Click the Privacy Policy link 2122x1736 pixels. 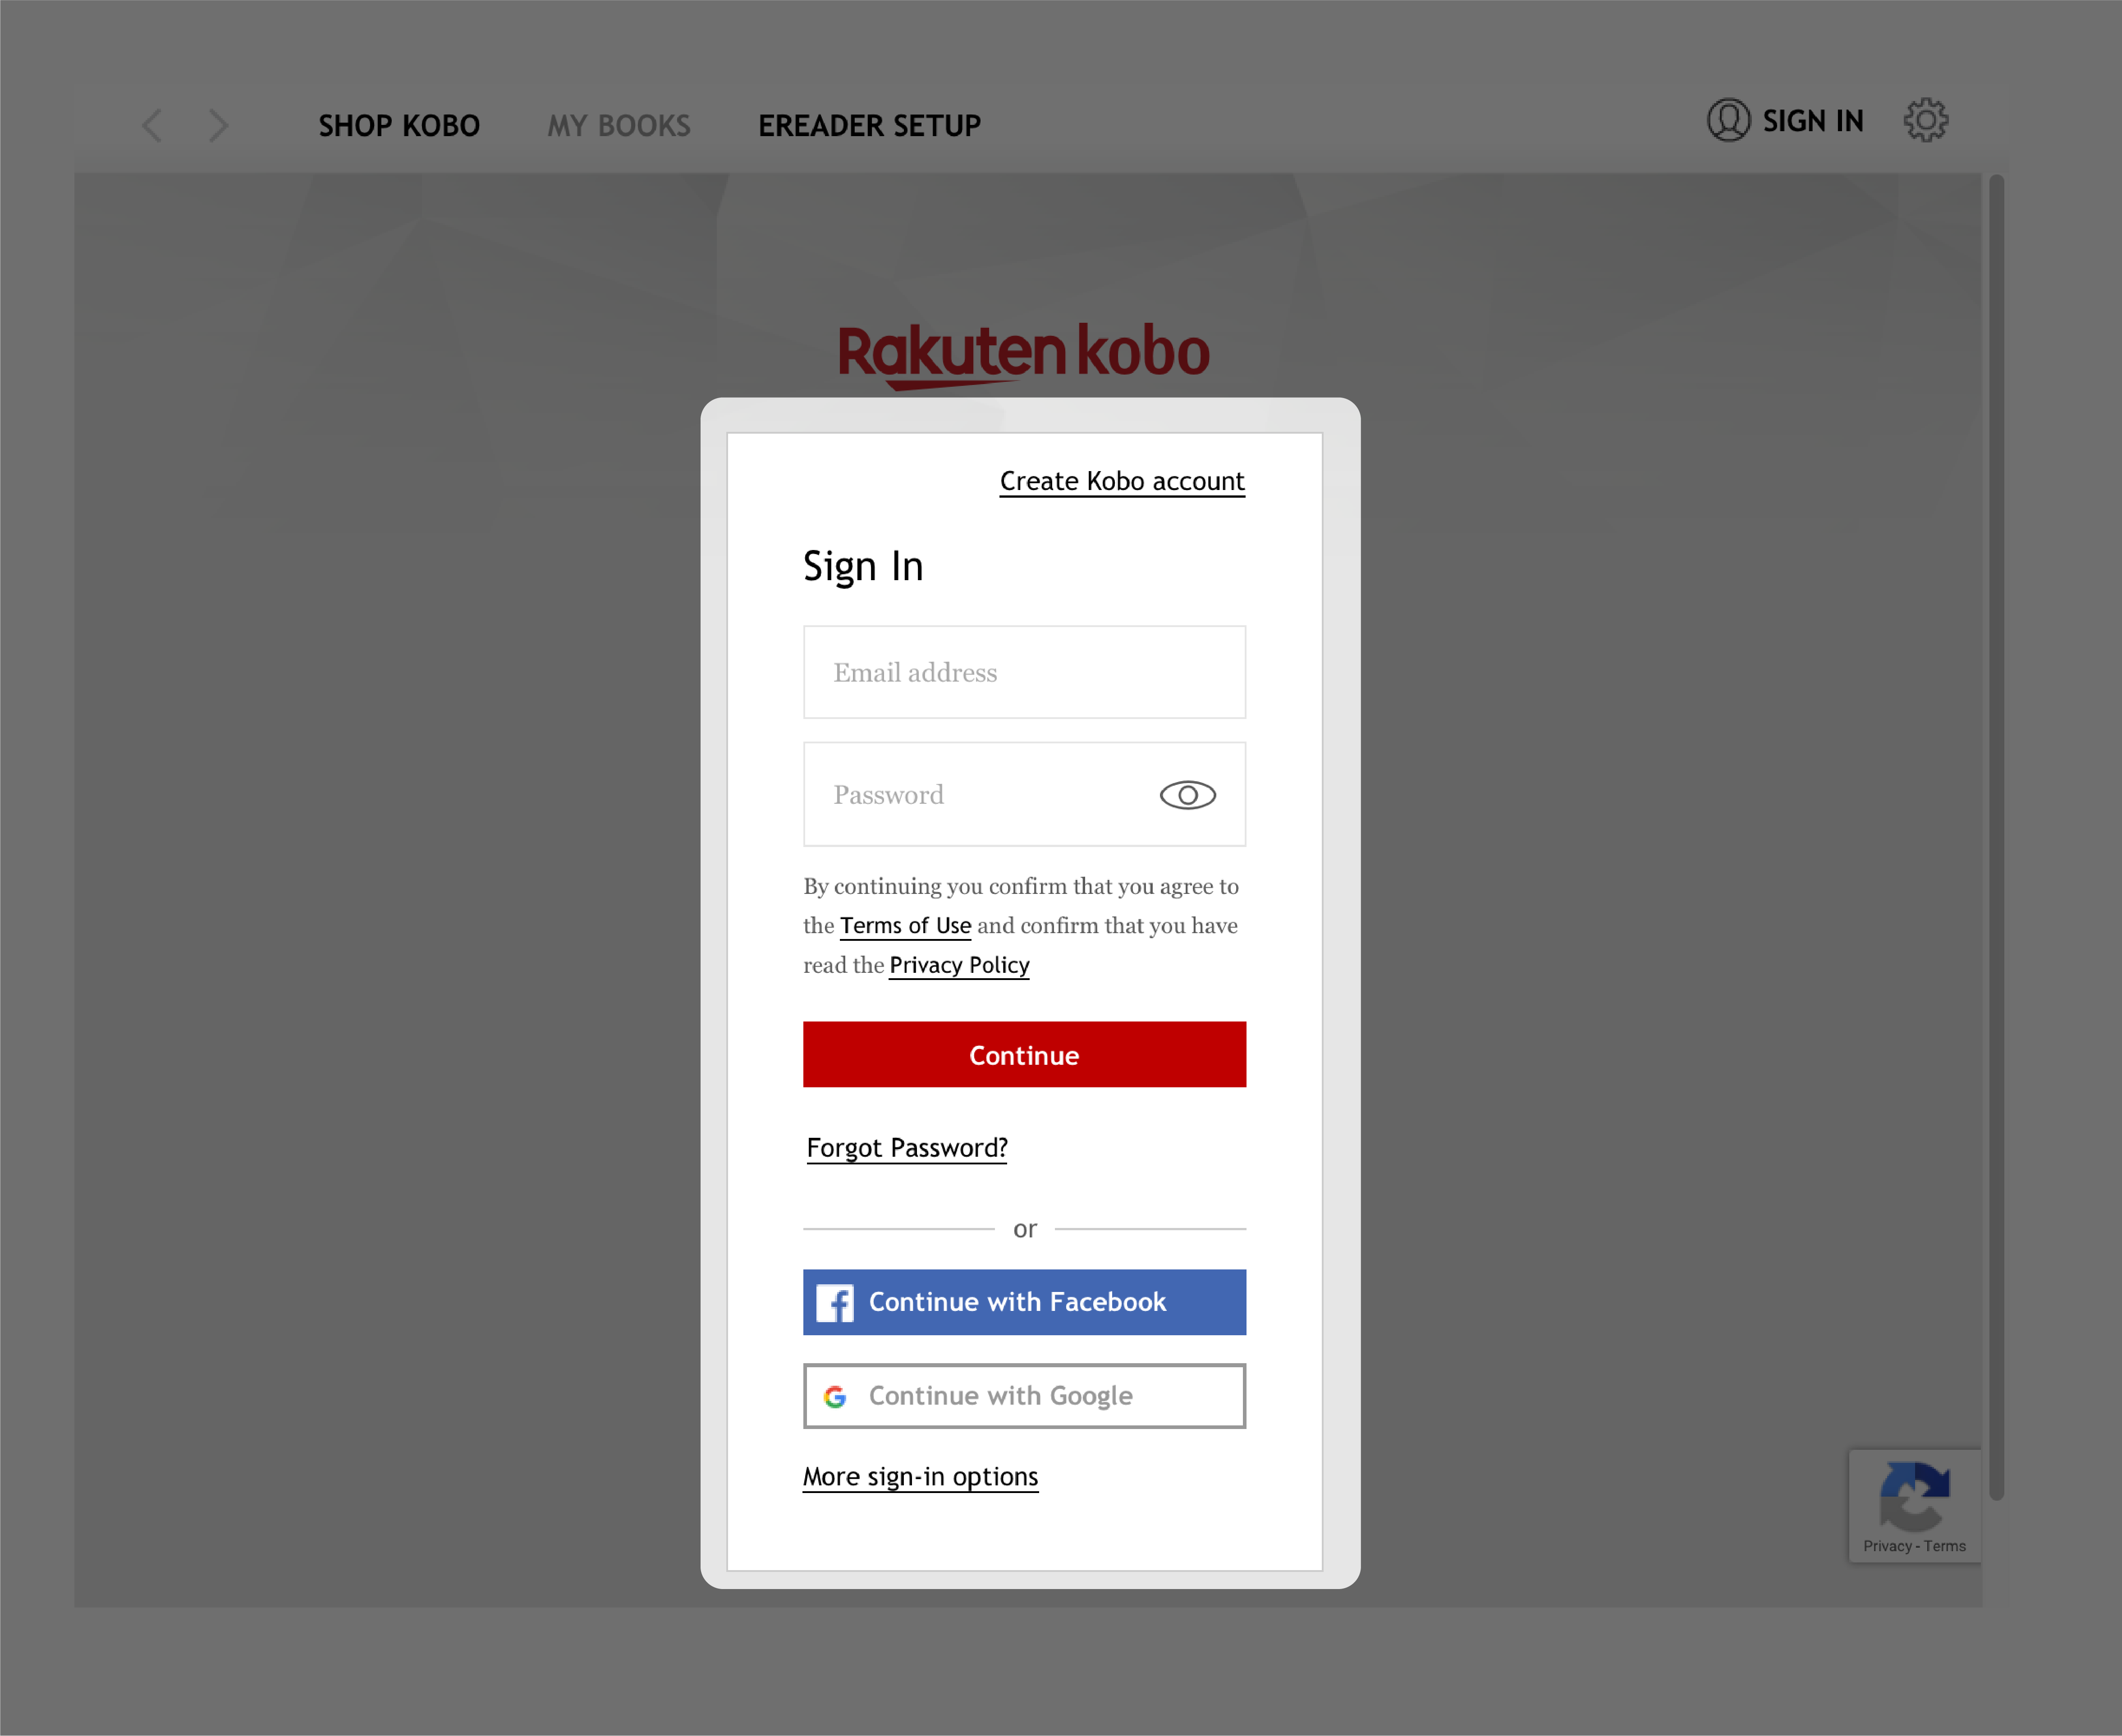coord(959,964)
